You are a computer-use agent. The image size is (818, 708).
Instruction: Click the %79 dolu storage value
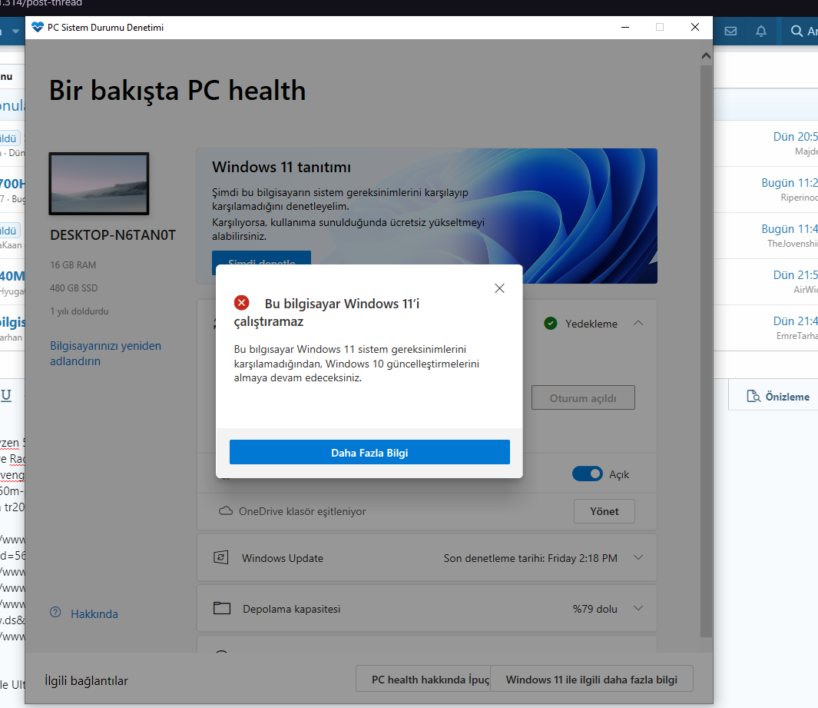(594, 609)
